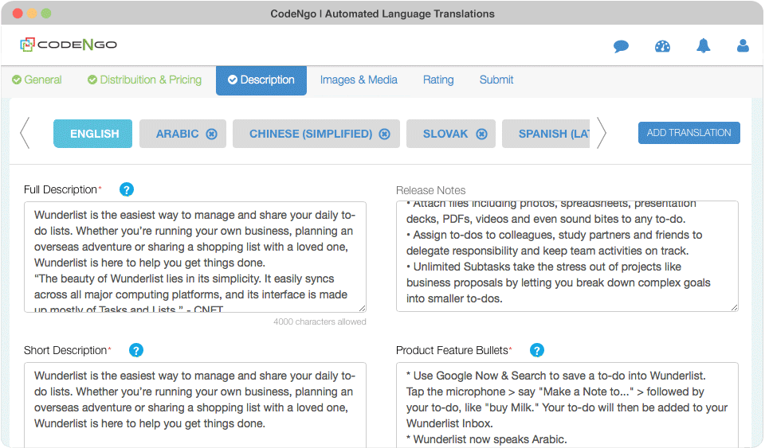Click the Add Translation button
Screen dimensions: 765x448
pos(688,133)
